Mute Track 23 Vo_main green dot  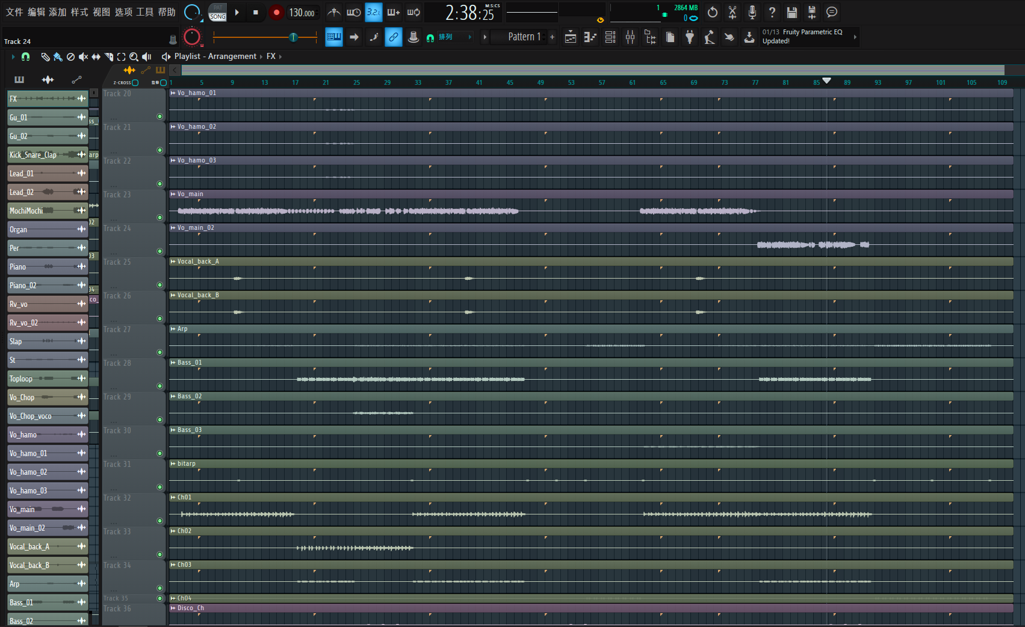pyautogui.click(x=159, y=218)
